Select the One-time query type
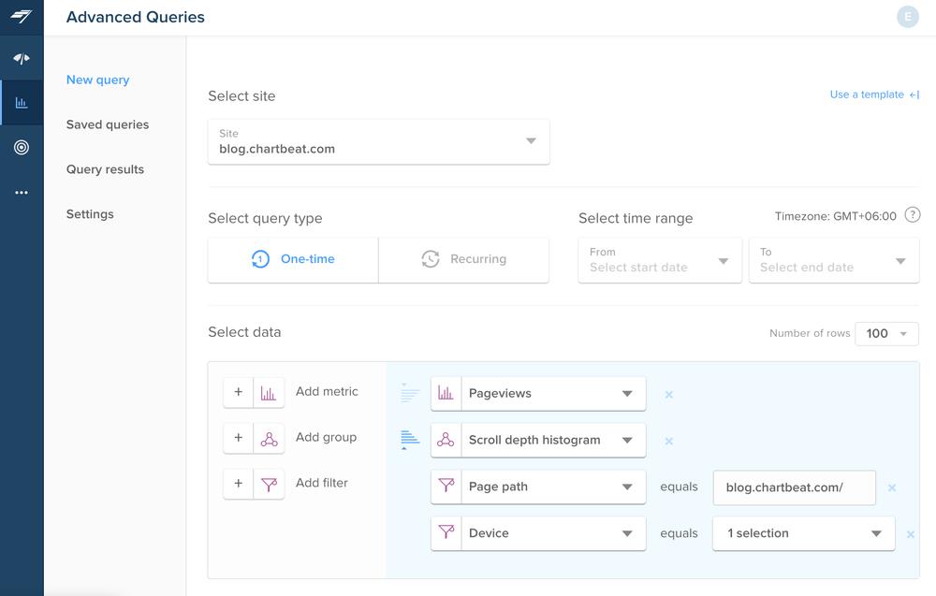The image size is (936, 596). coord(293,259)
